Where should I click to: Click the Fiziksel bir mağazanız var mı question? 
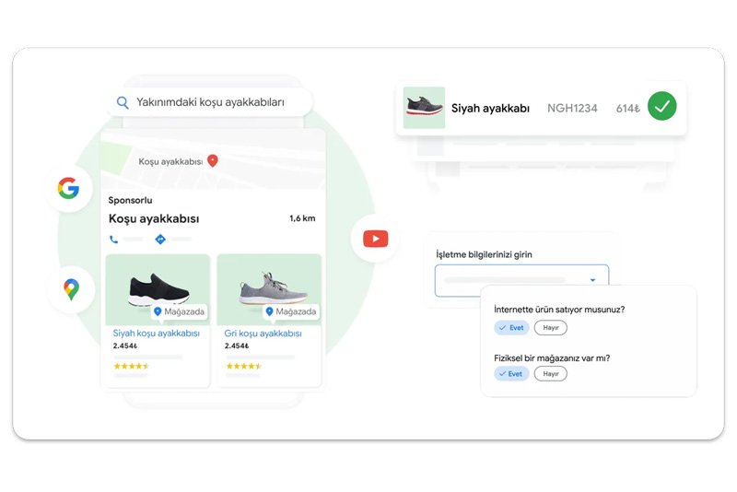(x=552, y=358)
